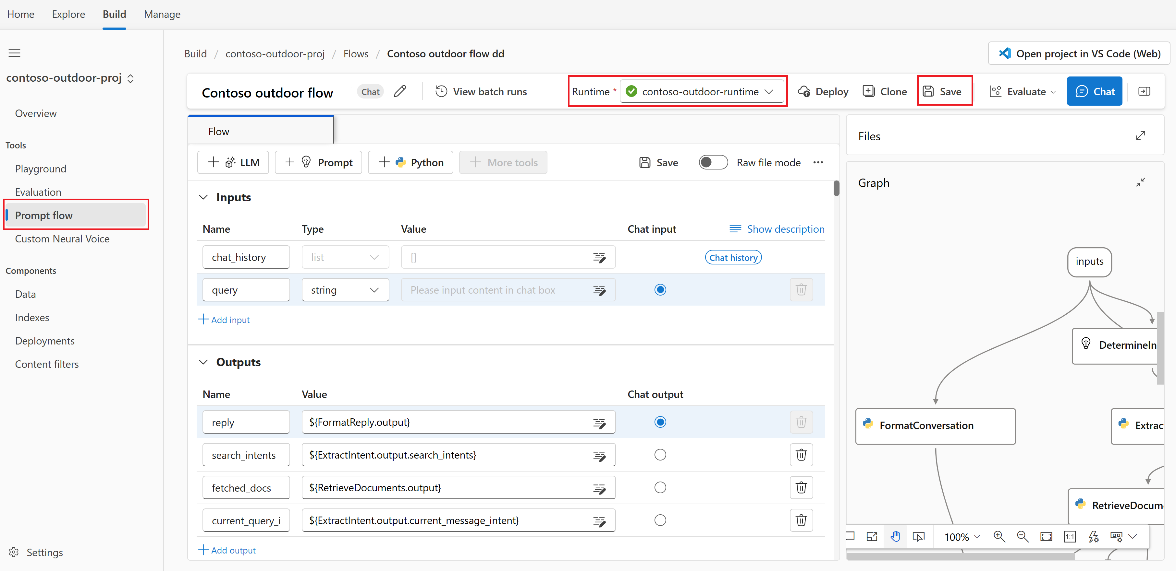This screenshot has height=571, width=1176.
Task: Click the blue Chat button
Action: (x=1094, y=91)
